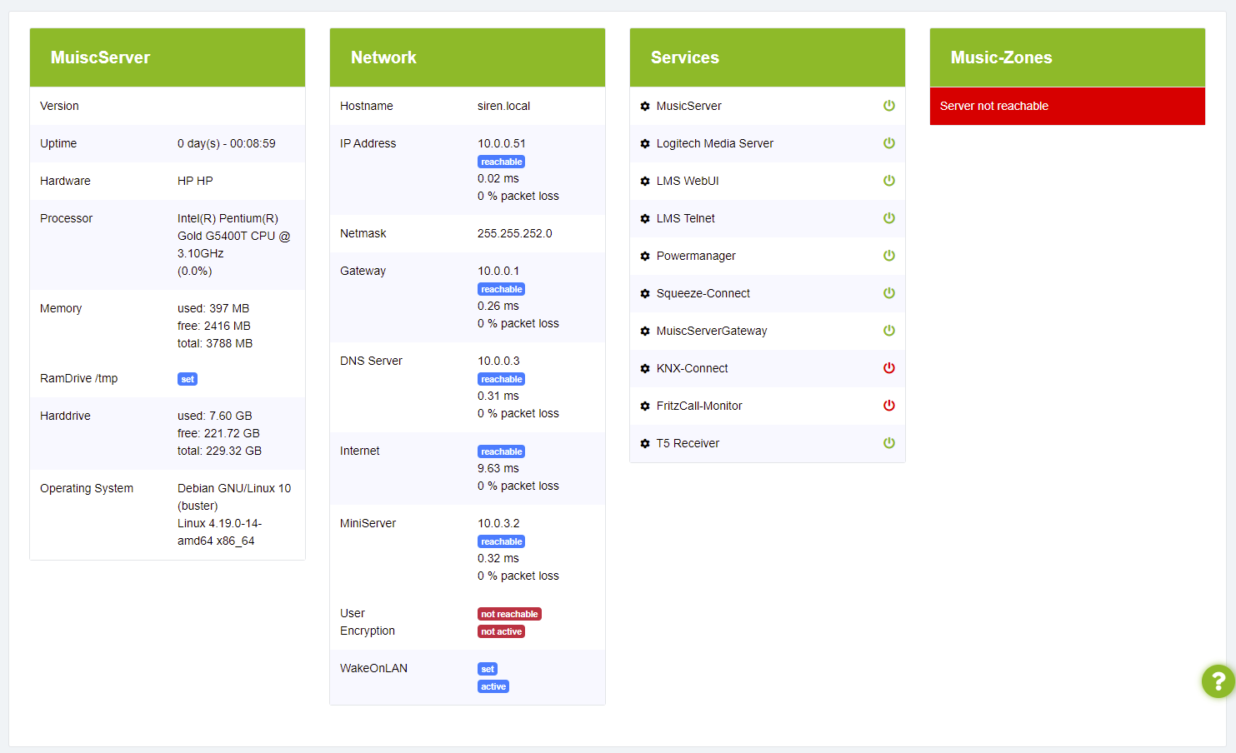
Task: Click the MuiscServerGateway service name
Action: point(712,332)
